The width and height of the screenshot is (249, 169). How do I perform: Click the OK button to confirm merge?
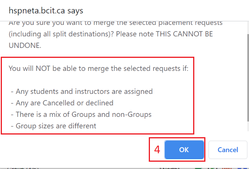pyautogui.click(x=184, y=149)
